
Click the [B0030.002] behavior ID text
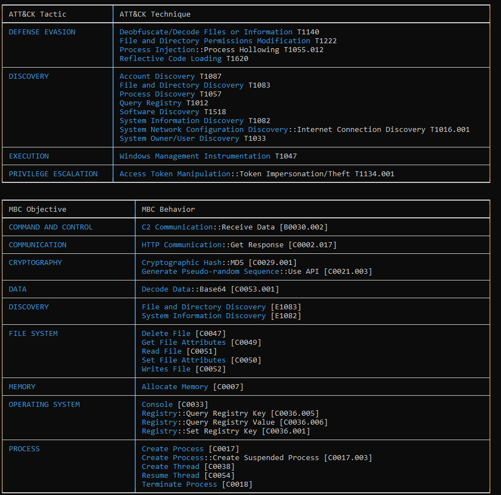click(x=304, y=227)
